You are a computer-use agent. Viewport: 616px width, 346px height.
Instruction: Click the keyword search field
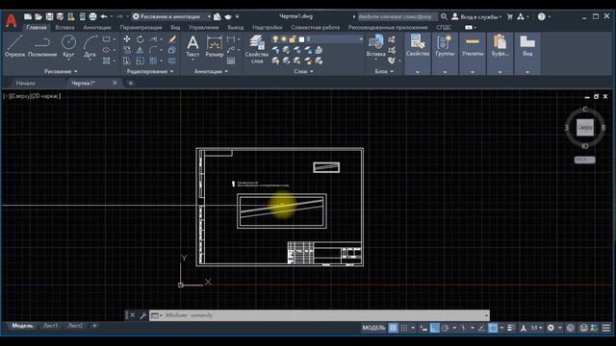[x=398, y=17]
